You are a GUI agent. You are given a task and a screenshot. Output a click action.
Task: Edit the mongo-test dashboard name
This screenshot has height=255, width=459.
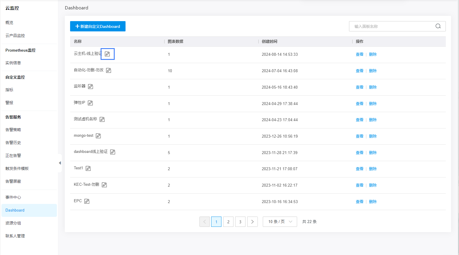[98, 136]
